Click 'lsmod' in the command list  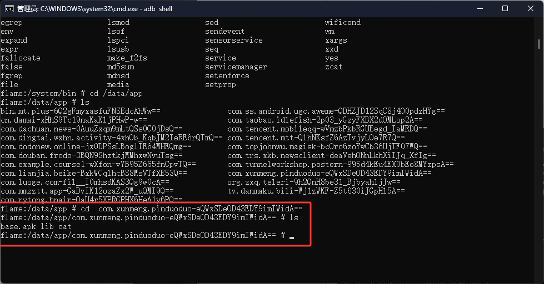(x=118, y=23)
